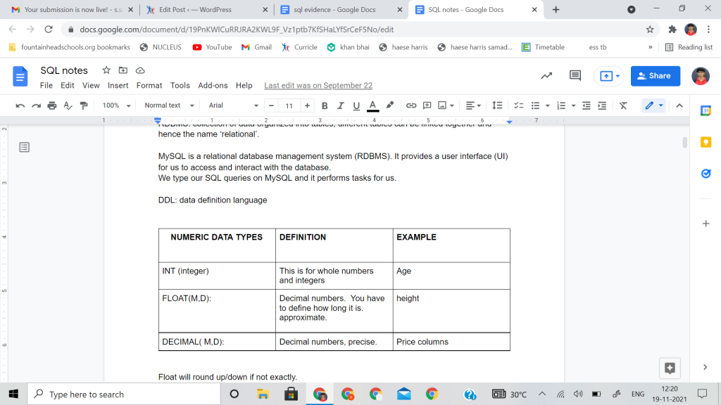Print the document using the printer icon

[52, 105]
